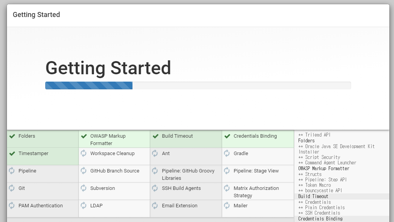Click the spinner icon for PAM Authentication
This screenshot has height=222, width=394.
pyautogui.click(x=12, y=205)
